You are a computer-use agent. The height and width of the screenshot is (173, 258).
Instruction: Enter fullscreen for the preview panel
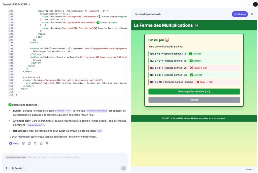[254, 169]
